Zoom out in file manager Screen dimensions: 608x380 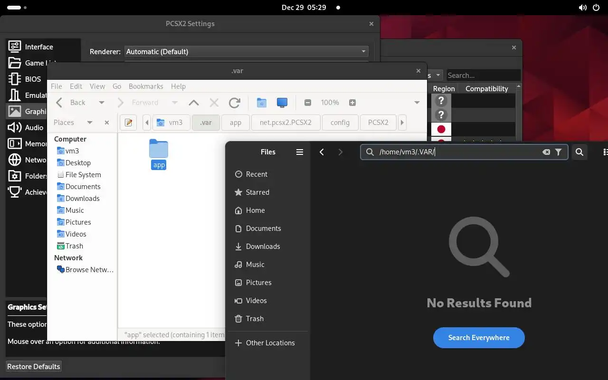(x=308, y=103)
